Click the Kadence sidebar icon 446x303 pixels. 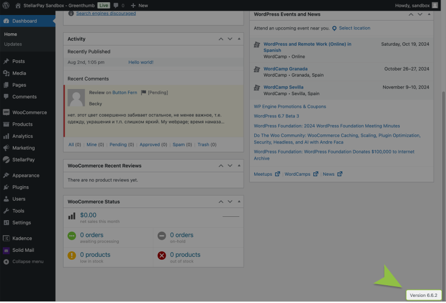click(x=6, y=239)
